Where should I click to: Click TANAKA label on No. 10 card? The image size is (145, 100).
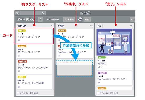pos(22,61)
